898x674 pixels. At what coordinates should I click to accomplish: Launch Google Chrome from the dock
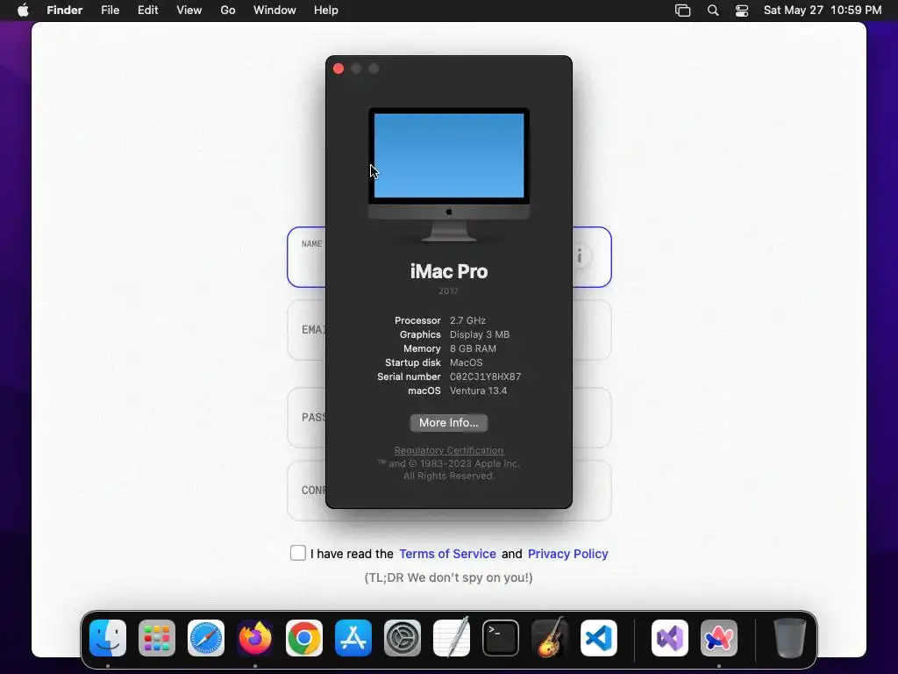304,638
